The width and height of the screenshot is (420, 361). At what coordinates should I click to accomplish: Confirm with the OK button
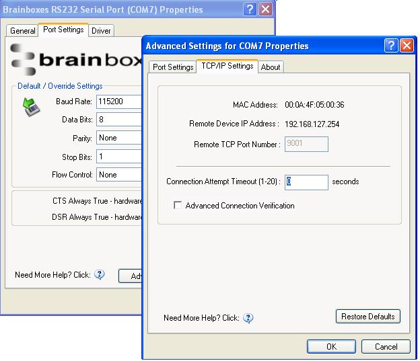click(331, 347)
